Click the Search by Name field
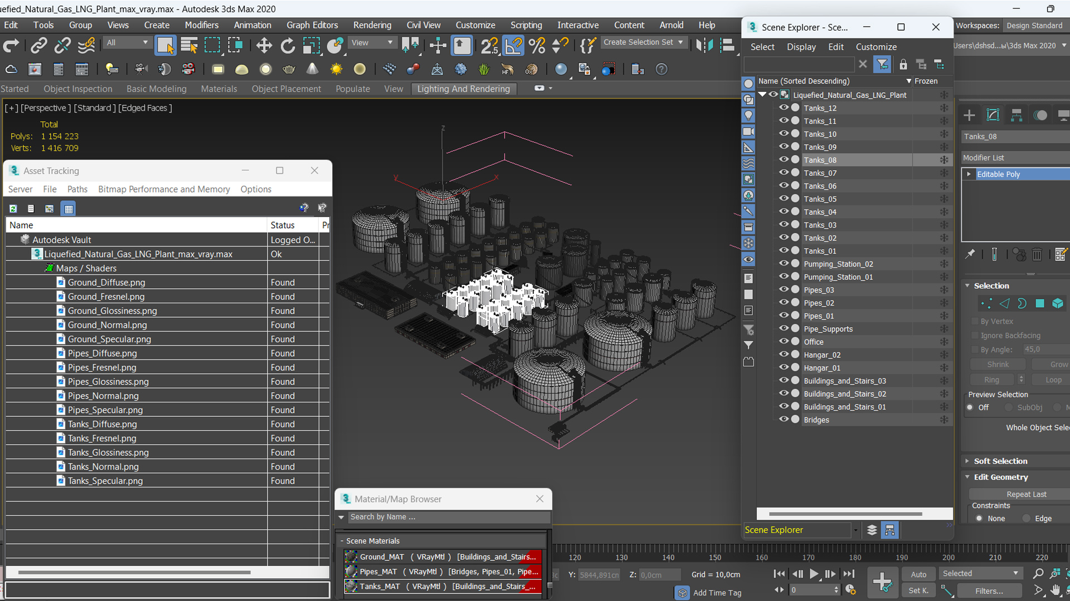Screen dimensions: 1070x601 [x=446, y=517]
